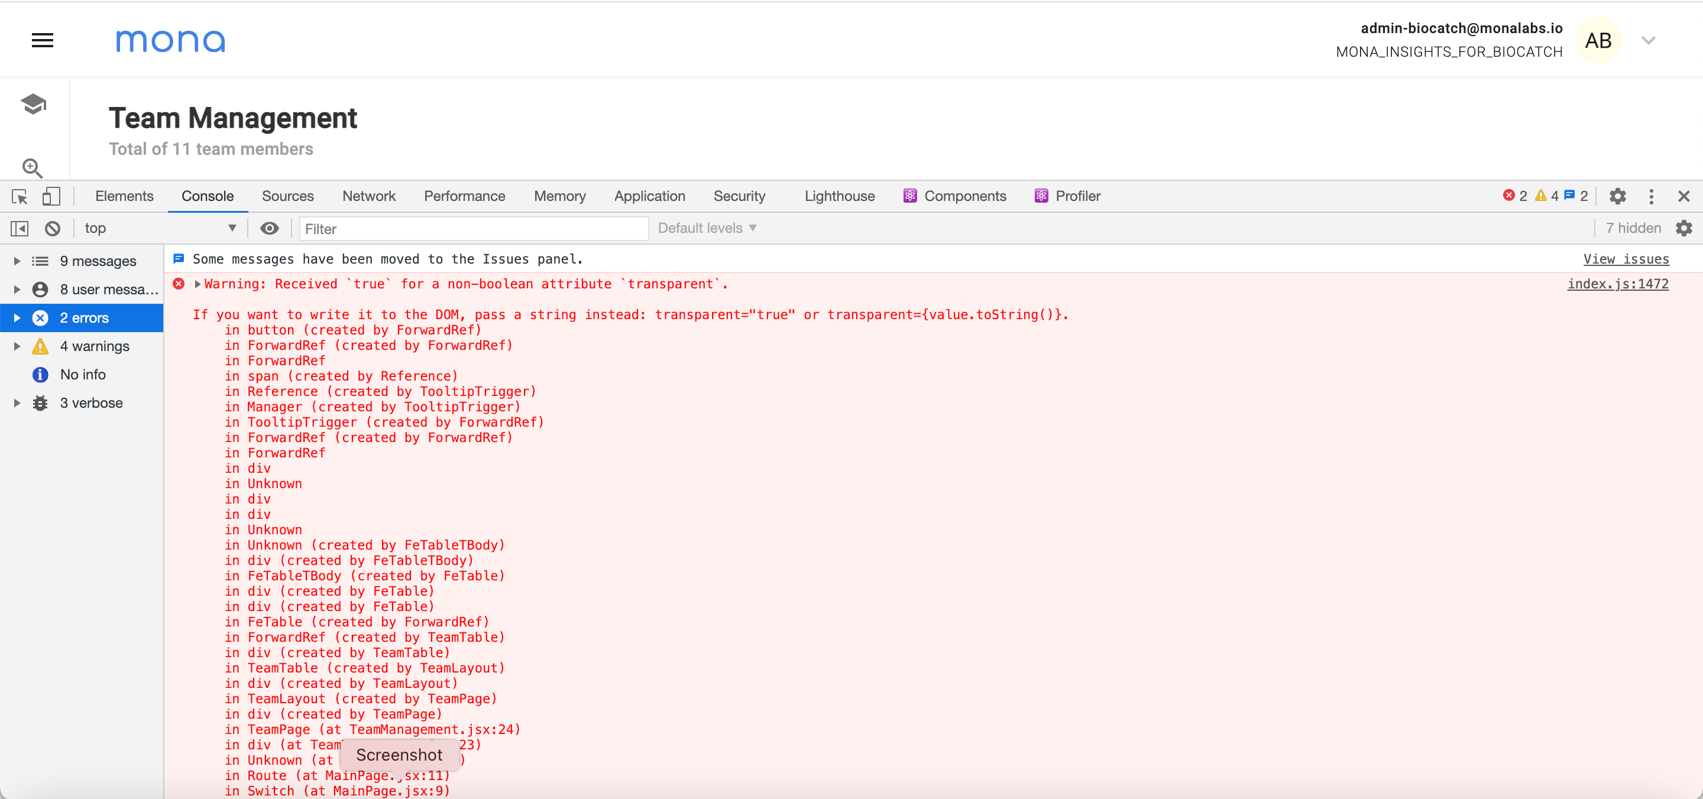Open the Default levels dropdown
This screenshot has width=1703, height=799.
coord(707,228)
